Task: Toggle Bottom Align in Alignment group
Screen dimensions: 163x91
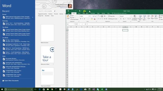Action: (x=102, y=16)
